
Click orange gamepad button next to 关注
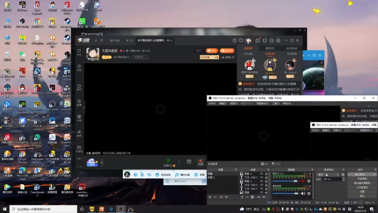coord(227,51)
